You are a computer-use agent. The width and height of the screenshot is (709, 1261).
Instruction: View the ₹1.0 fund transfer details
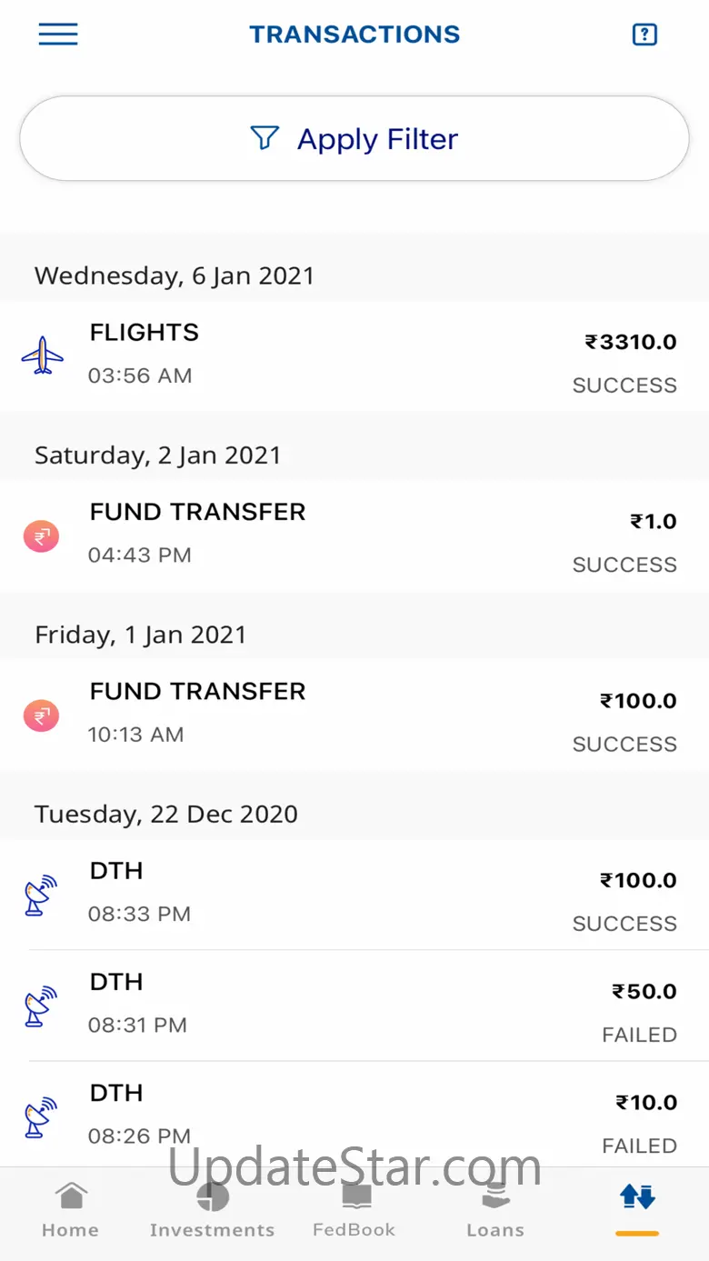coord(354,536)
